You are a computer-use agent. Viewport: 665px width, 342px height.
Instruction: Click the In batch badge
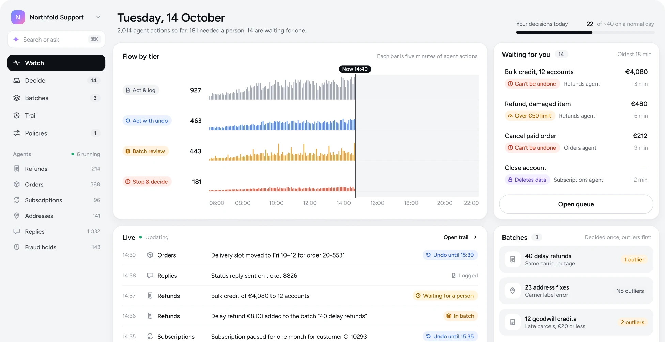tap(460, 316)
